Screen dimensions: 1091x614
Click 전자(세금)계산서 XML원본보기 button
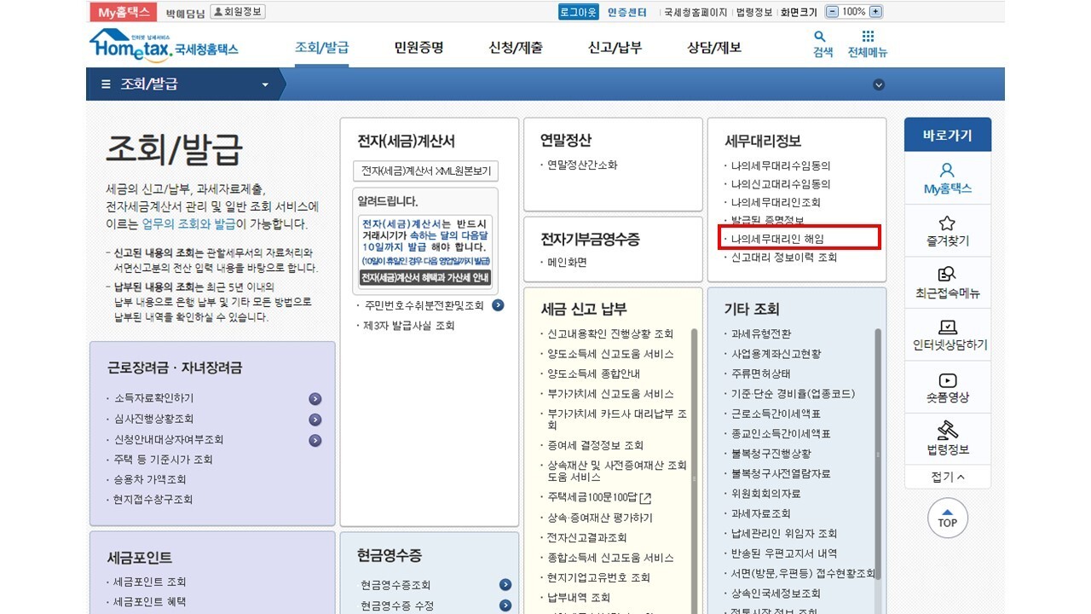[x=425, y=171]
